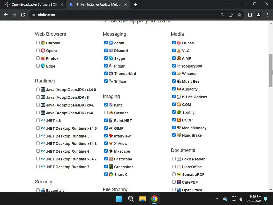Check the CutePDF checkbox
The height and width of the screenshot is (205, 273).
coord(174,182)
